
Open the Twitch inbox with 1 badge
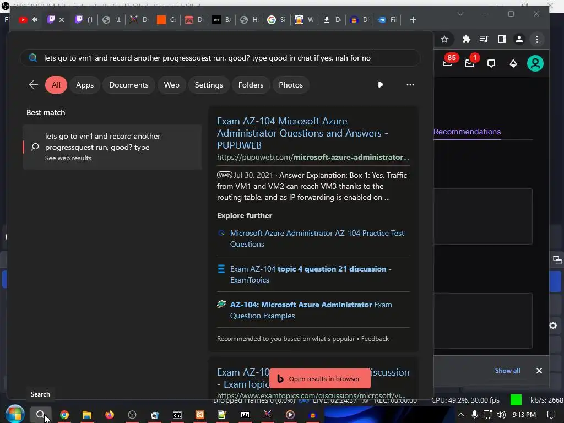click(470, 62)
